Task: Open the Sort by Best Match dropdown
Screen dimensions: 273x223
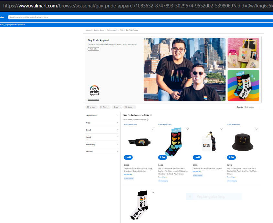Action: click(x=249, y=107)
